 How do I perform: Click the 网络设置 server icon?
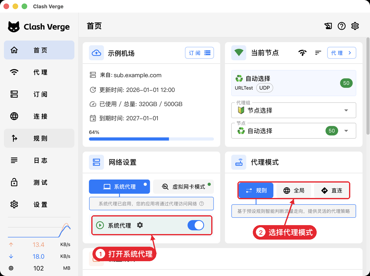[x=97, y=162]
